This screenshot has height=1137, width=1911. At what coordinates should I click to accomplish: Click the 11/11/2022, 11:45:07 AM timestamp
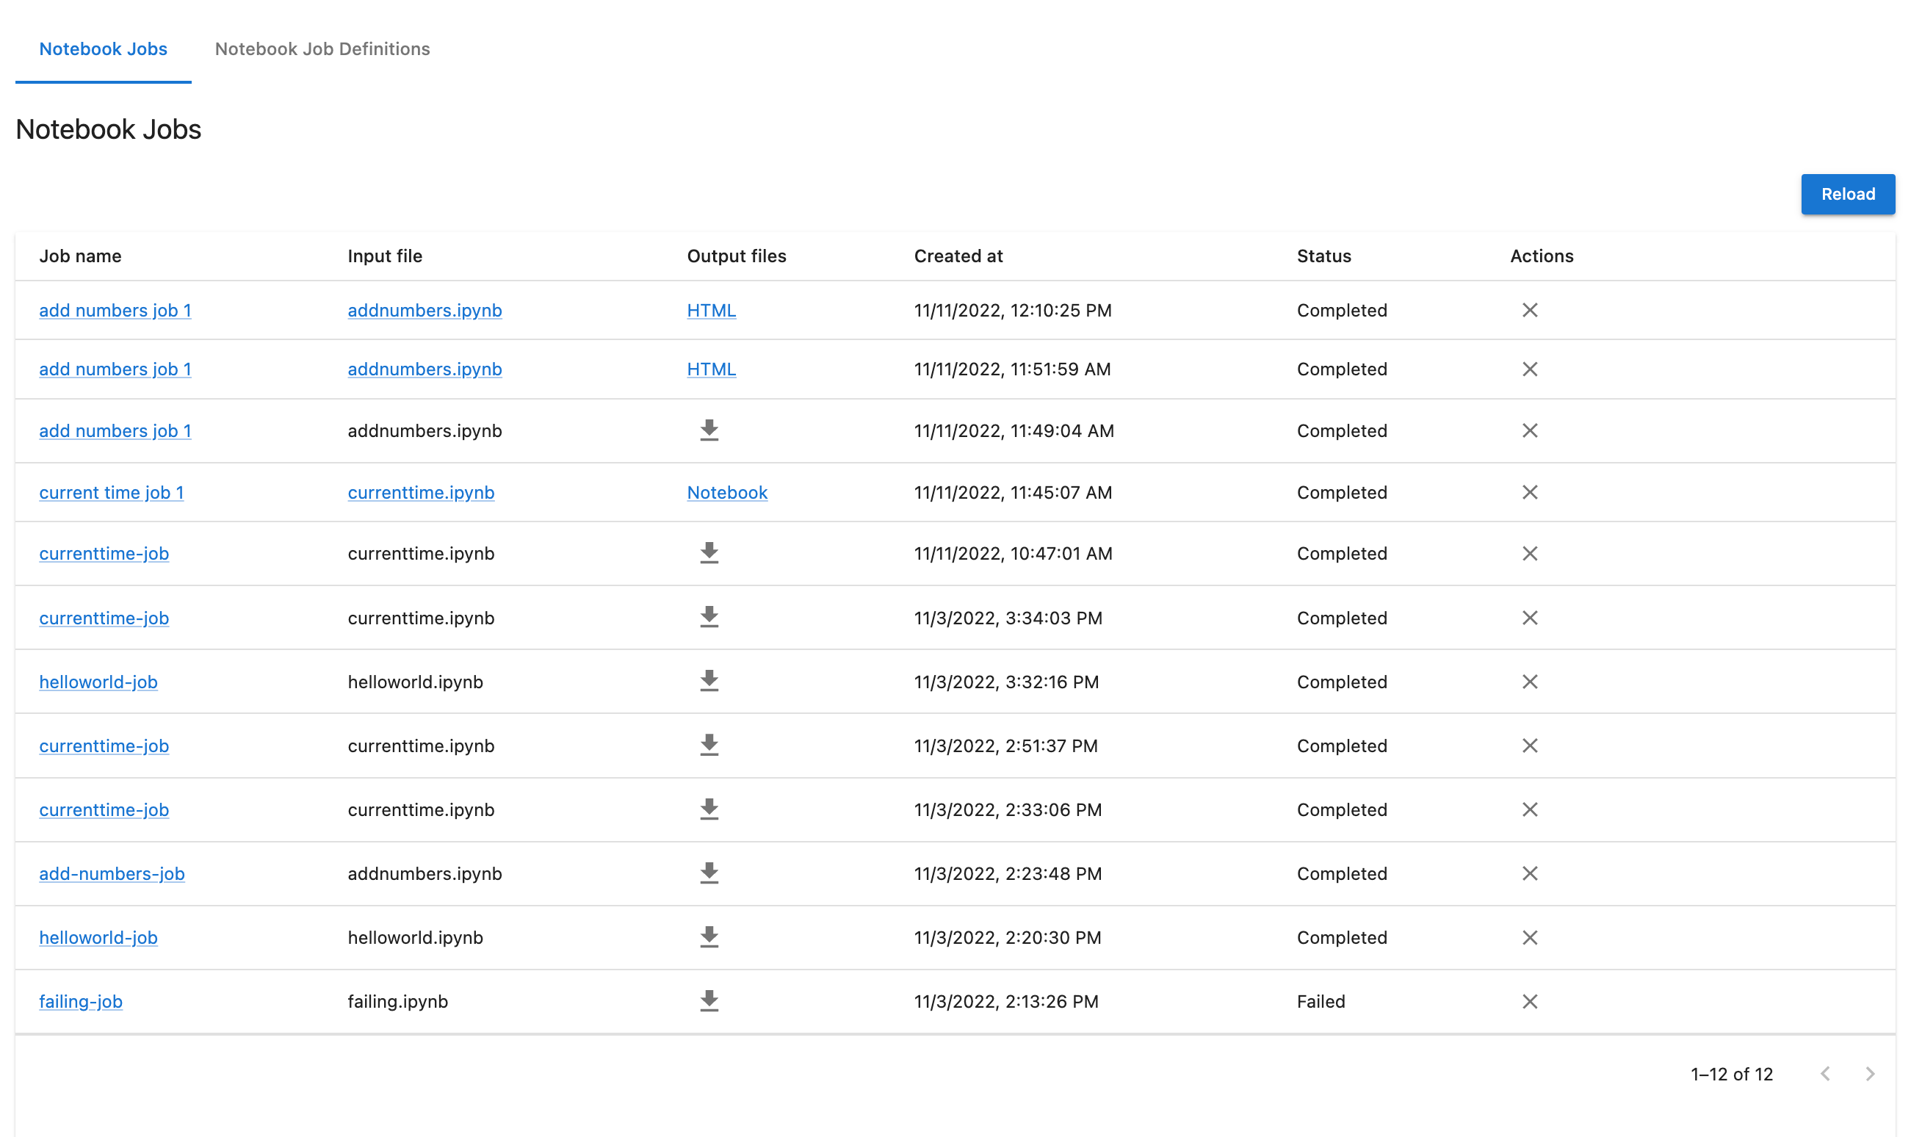pyautogui.click(x=1013, y=493)
